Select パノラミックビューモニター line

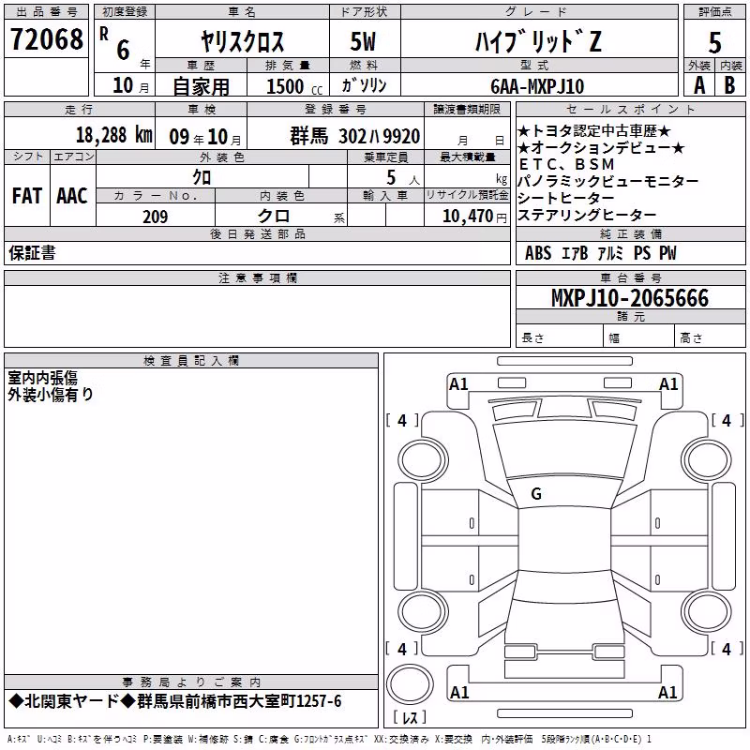[x=607, y=181]
